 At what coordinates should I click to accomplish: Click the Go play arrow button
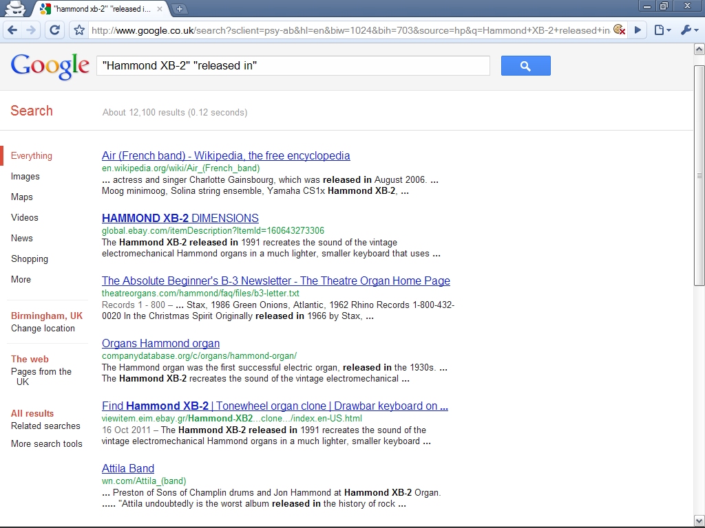pos(638,30)
